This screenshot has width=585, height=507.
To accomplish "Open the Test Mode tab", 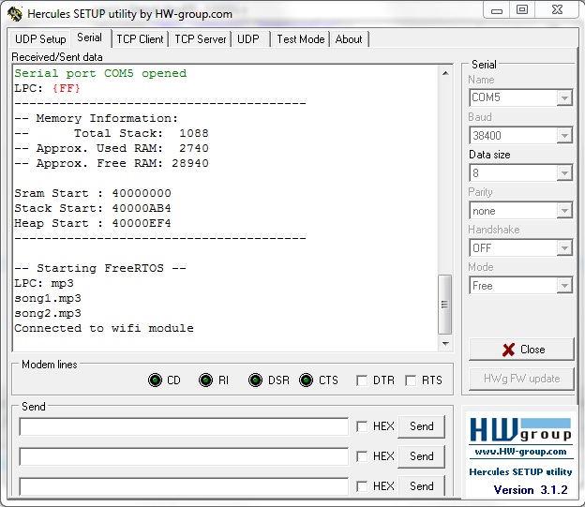I will [x=301, y=39].
